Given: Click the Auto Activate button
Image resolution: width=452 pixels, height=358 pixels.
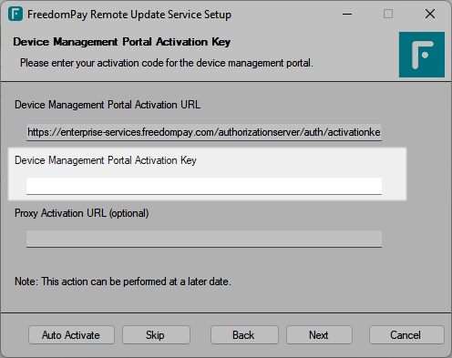Looking at the screenshot, I should [71, 335].
